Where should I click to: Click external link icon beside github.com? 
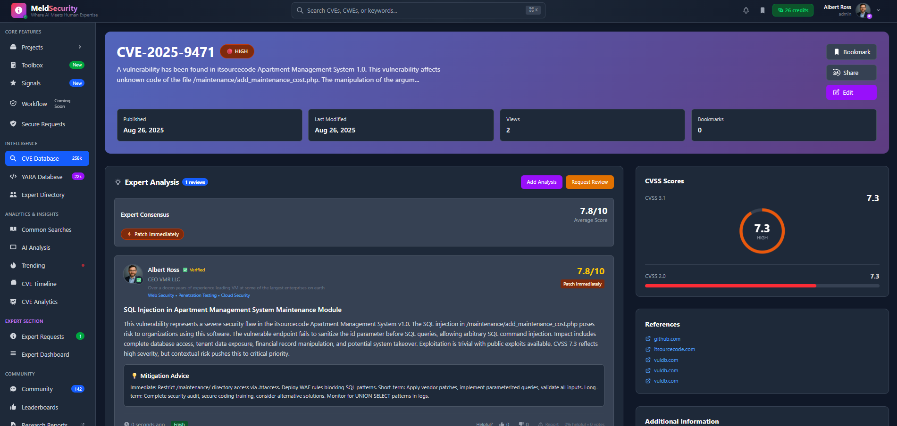pos(648,339)
